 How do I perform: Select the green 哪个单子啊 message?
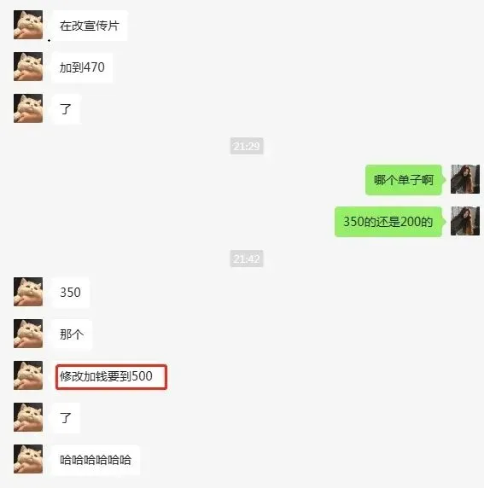coord(404,180)
